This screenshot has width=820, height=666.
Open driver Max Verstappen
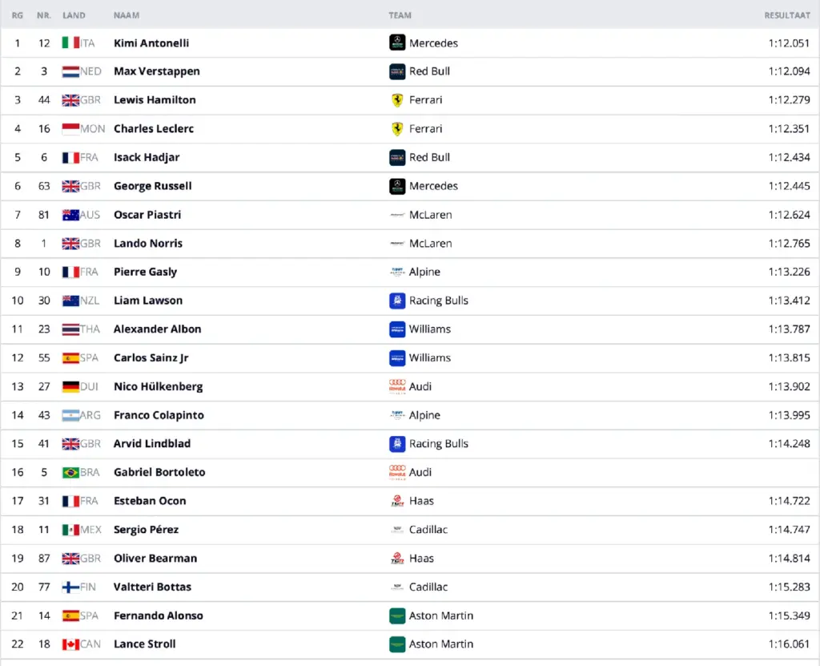click(157, 71)
